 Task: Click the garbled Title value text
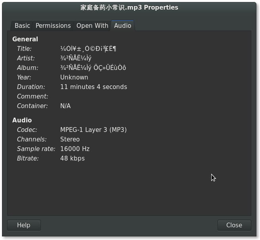tap(88, 49)
